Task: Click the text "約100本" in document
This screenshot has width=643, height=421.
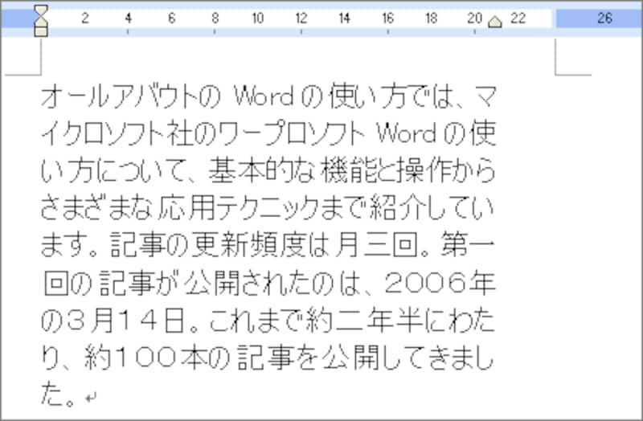Action: (145, 357)
